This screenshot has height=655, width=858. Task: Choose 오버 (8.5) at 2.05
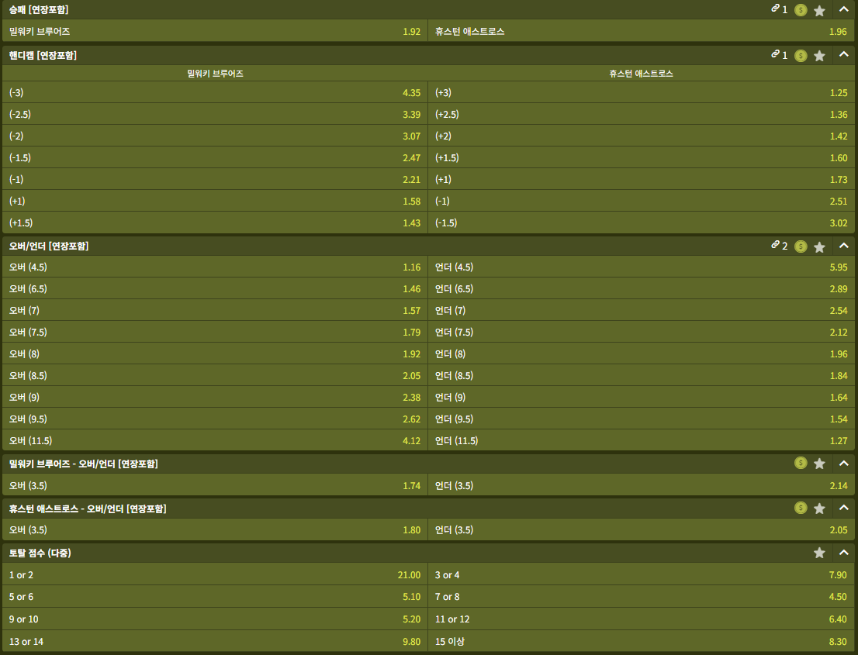pos(215,375)
